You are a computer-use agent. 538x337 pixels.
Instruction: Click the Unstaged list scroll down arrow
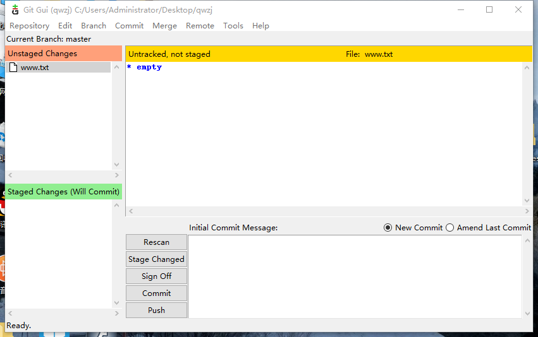point(117,165)
